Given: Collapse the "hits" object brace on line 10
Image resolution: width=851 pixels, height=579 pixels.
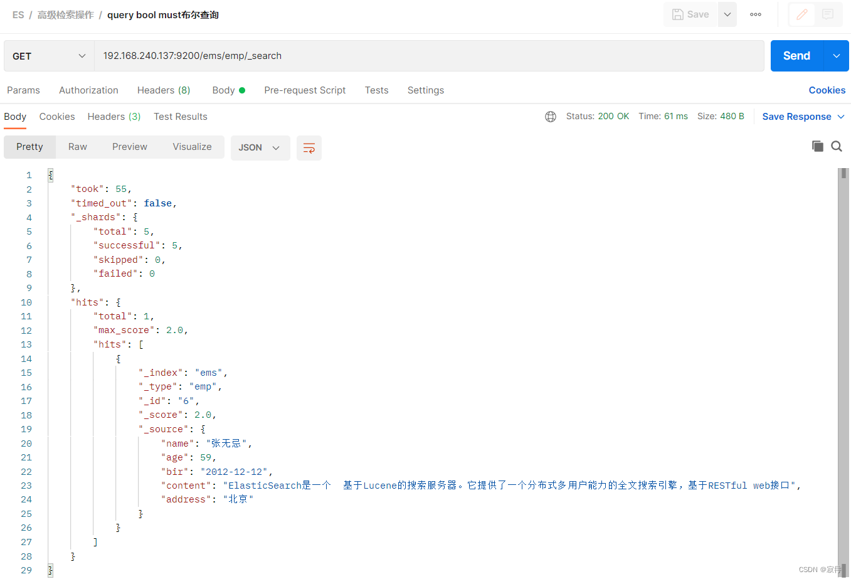Looking at the screenshot, I should click(x=118, y=302).
